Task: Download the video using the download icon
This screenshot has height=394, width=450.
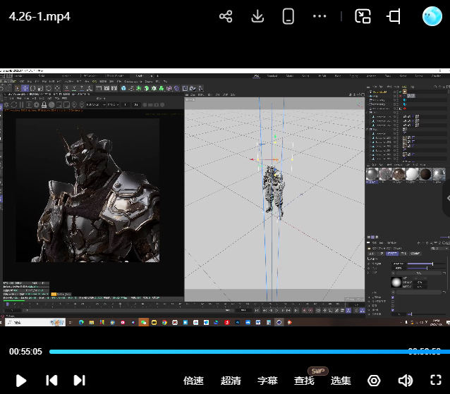Action: click(x=257, y=16)
